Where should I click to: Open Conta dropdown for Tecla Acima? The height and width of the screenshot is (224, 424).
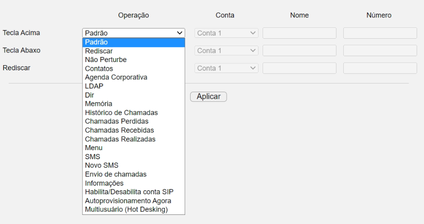tap(226, 33)
